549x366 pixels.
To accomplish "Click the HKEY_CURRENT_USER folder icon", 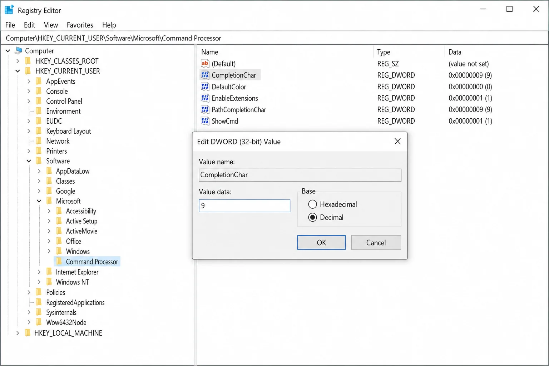I will click(28, 71).
